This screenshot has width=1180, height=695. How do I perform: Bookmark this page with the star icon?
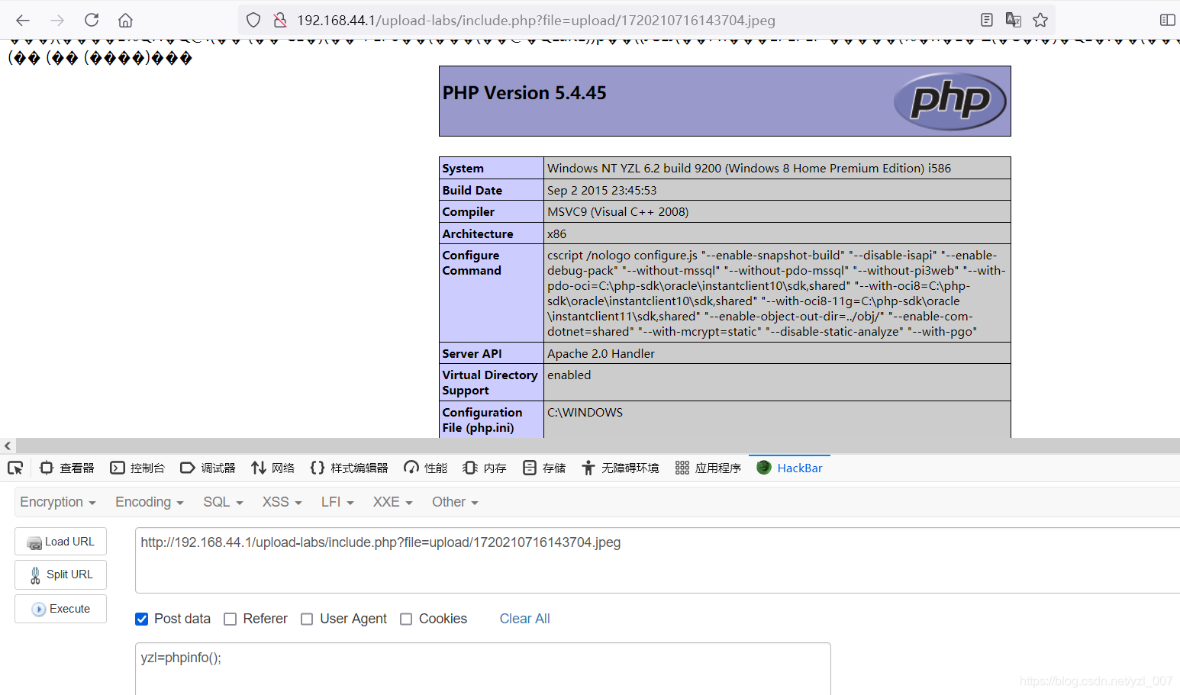(x=1040, y=21)
